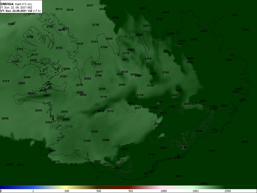This screenshot has width=257, height=193.
Task: Click the legend label '500'
Action: [99, 191]
